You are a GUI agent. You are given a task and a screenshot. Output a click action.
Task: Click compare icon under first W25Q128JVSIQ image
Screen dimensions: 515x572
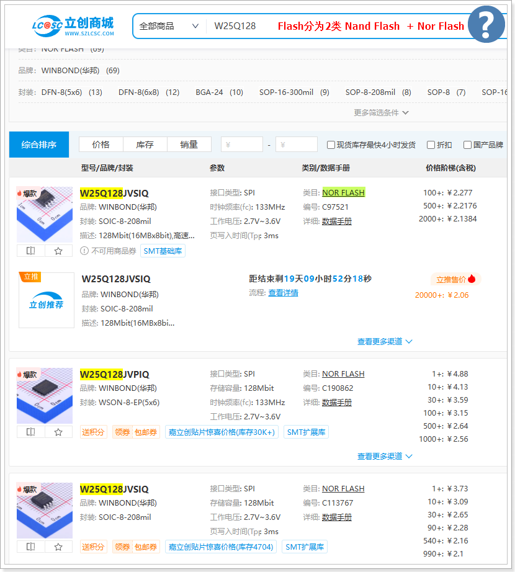point(31,251)
